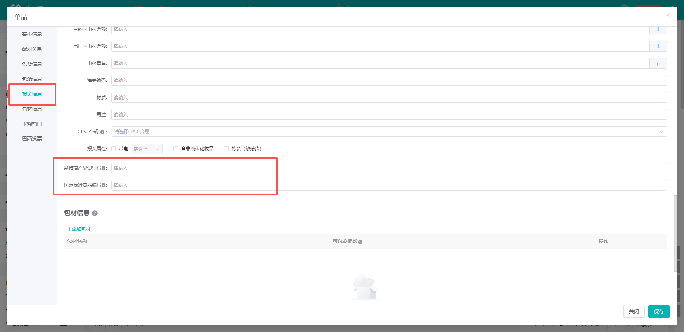Click the 包材名称 column header

click(77, 242)
